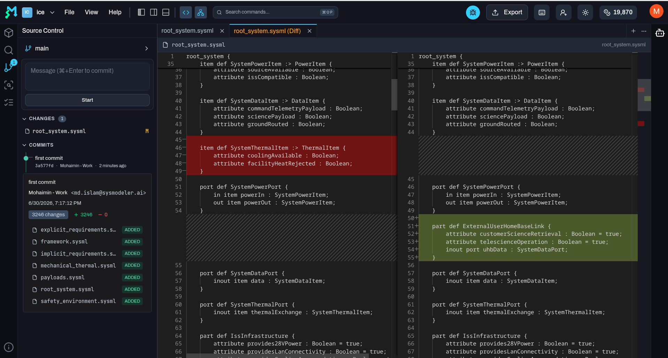This screenshot has width=668, height=358.
Task: Close the root_system.sysml tab
Action: (222, 31)
